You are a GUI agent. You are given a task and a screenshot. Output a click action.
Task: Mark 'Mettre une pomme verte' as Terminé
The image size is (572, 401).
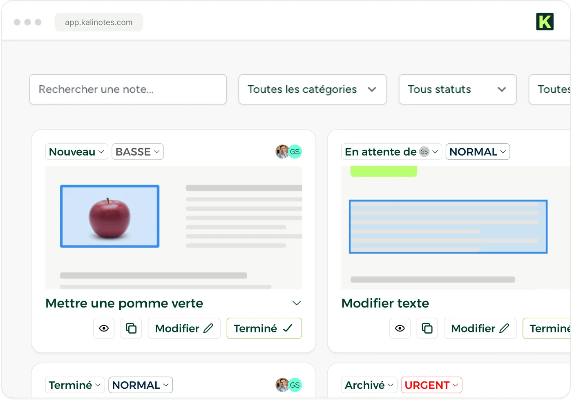pos(264,328)
